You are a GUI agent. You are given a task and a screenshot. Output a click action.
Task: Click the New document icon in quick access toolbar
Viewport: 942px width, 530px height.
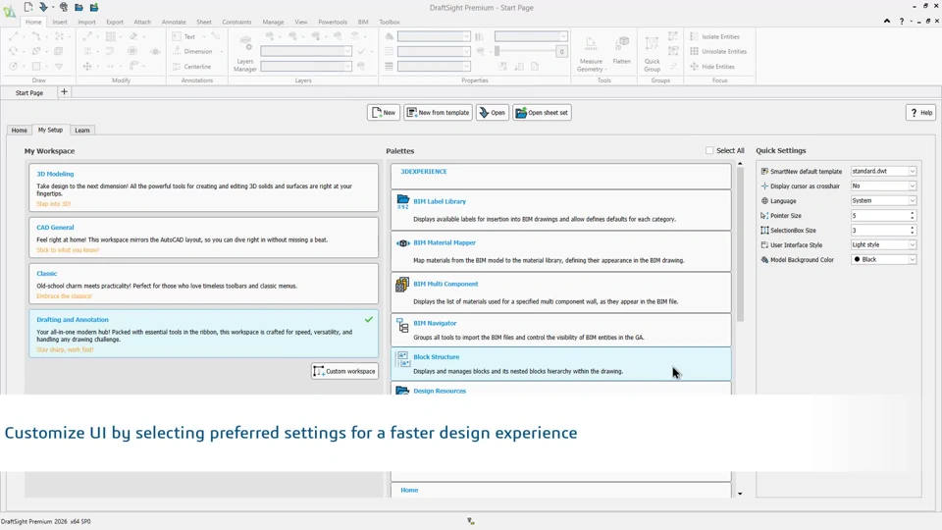(28, 7)
